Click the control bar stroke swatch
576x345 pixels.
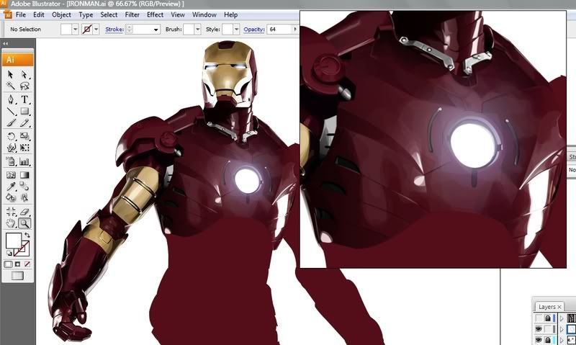(87, 30)
